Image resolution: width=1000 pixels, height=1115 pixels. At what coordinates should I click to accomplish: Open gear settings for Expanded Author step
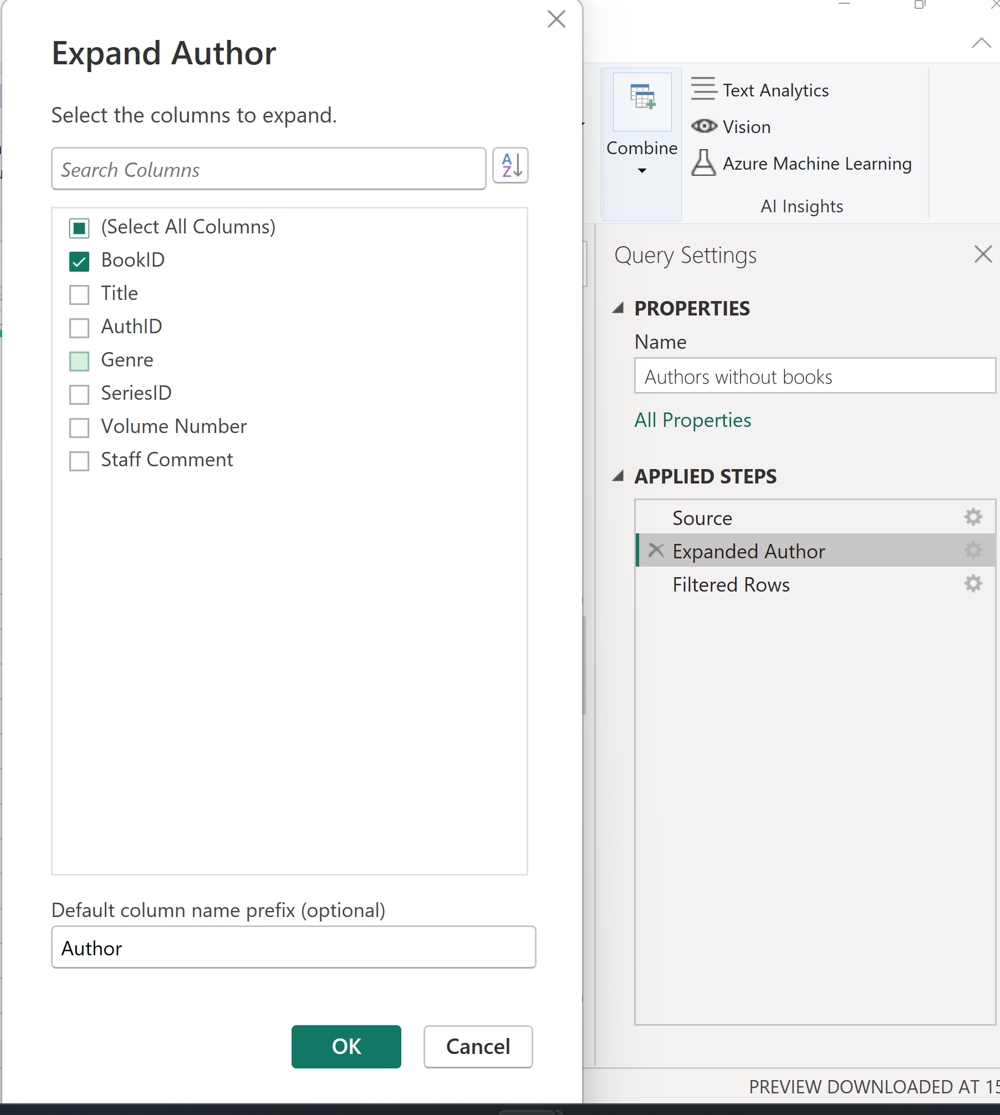point(973,551)
